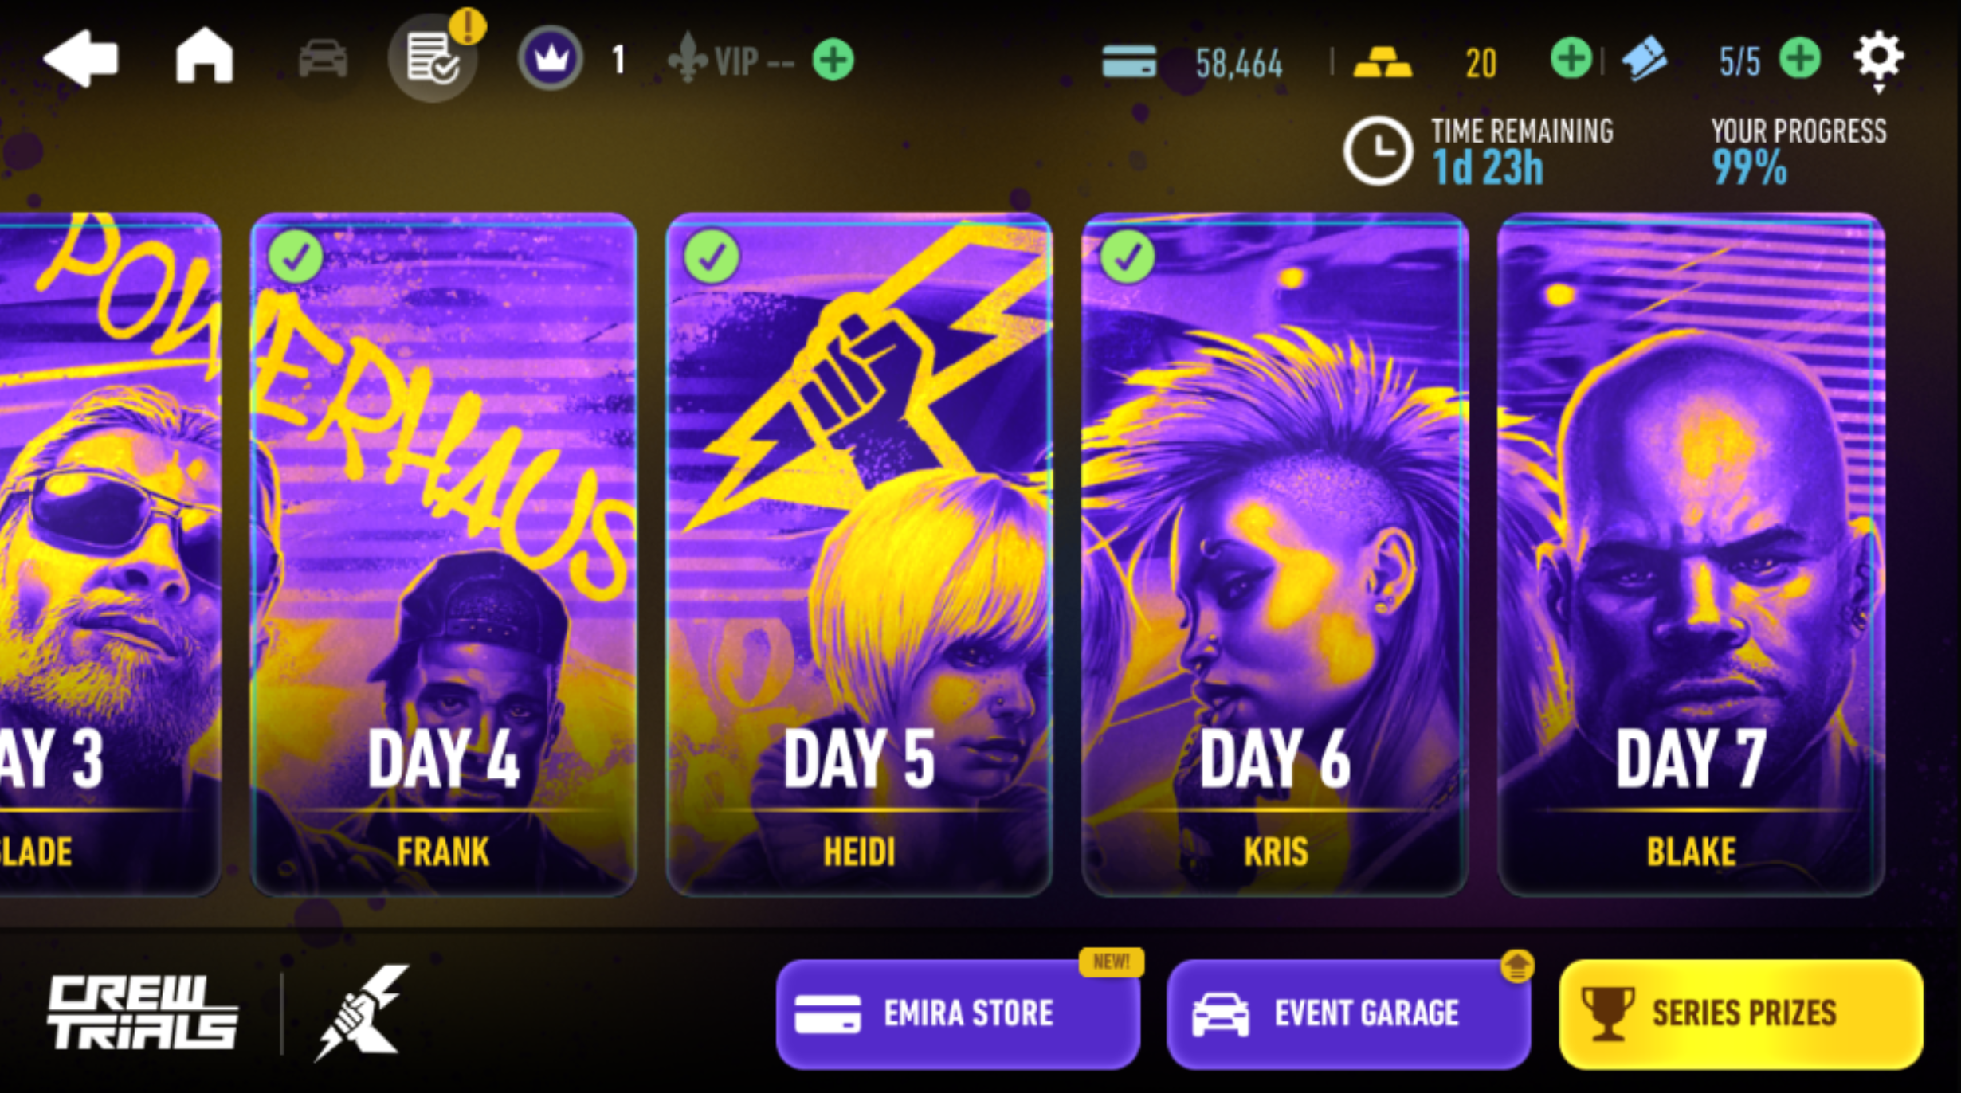Add more tickets with green plus
This screenshot has width=1961, height=1093.
1799,59
